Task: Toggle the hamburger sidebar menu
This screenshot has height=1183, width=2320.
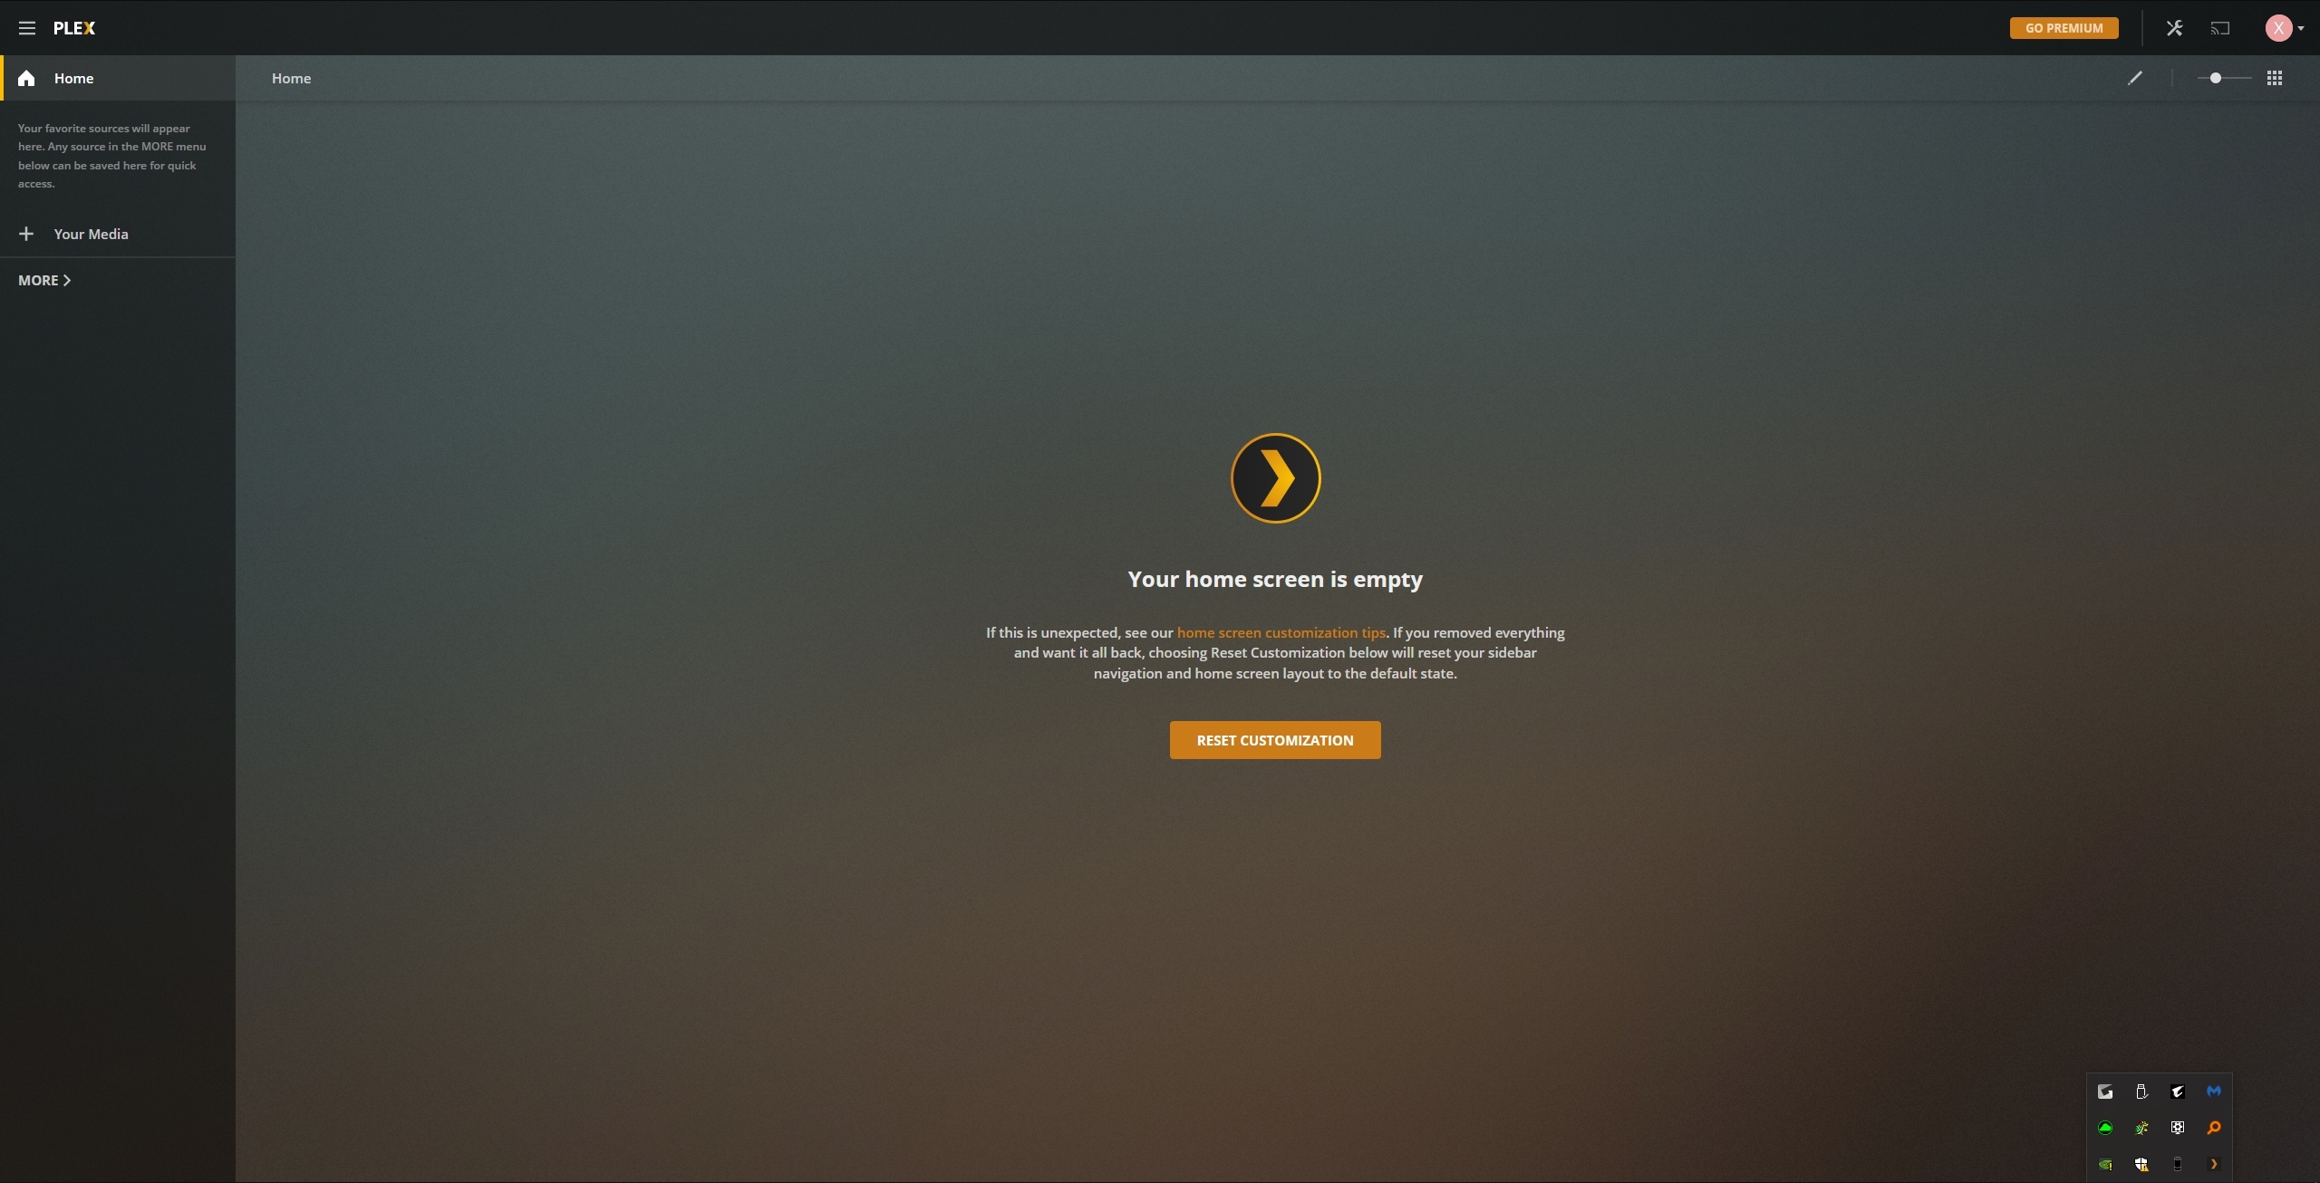Action: (x=27, y=28)
